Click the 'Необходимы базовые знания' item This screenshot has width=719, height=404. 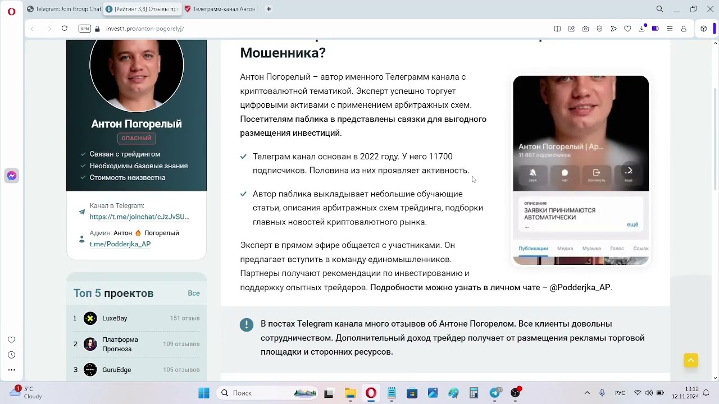139,166
